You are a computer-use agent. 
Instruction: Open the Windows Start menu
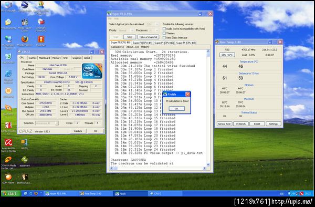[x=11, y=193]
